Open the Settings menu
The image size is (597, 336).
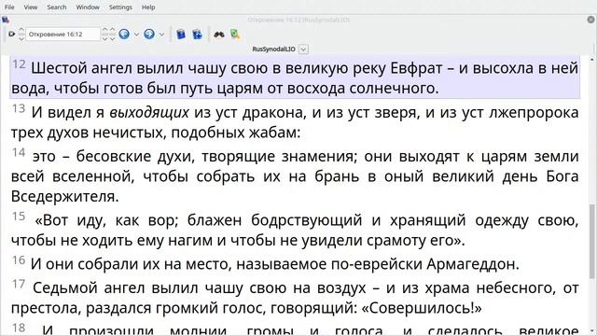click(x=120, y=7)
